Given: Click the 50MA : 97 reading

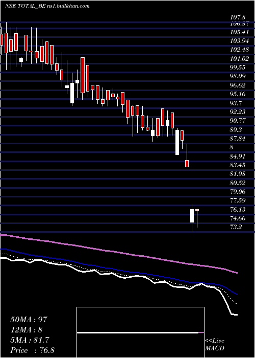Looking at the screenshot, I should coord(29,319).
